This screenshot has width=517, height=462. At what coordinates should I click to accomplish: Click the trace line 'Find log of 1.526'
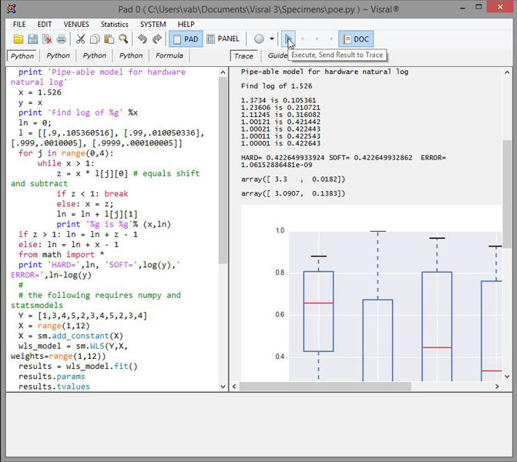[277, 86]
